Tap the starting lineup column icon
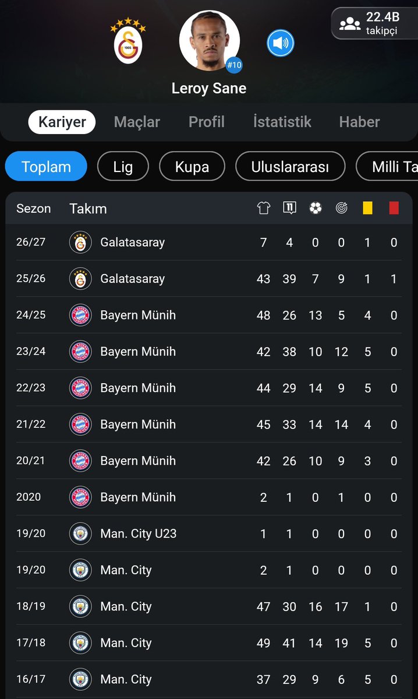The width and height of the screenshot is (418, 699). (x=289, y=208)
